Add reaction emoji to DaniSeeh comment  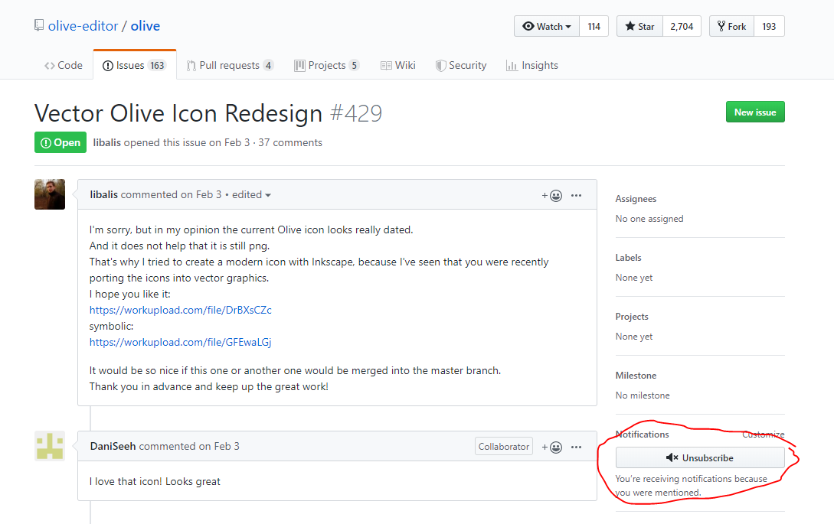click(x=552, y=447)
